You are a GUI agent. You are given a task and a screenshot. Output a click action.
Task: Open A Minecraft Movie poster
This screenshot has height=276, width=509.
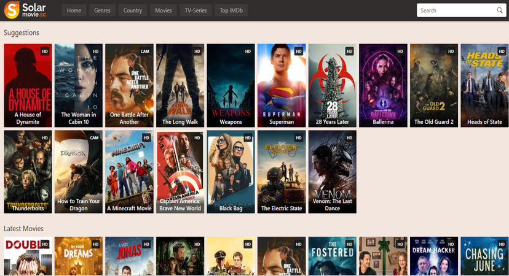click(x=129, y=172)
